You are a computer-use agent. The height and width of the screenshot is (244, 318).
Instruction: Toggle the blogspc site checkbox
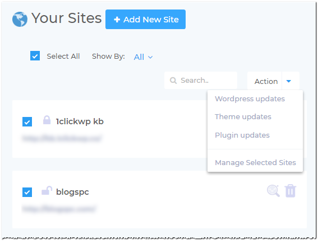tap(27, 192)
